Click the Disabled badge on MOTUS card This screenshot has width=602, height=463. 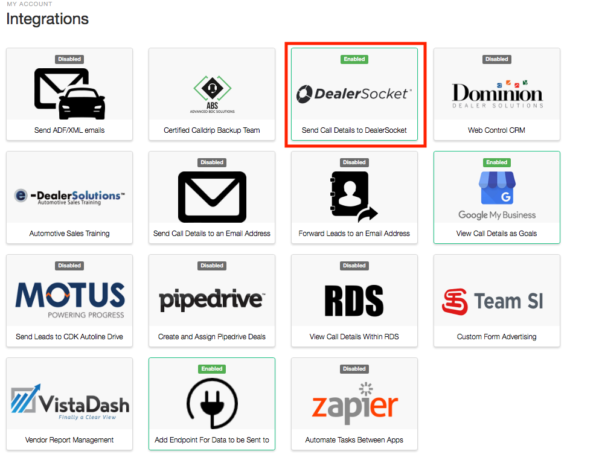69,266
